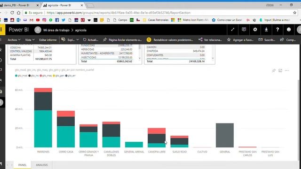Click the gto_gen yellow legend marker
Viewport: 301px width, 169px height.
54,76
